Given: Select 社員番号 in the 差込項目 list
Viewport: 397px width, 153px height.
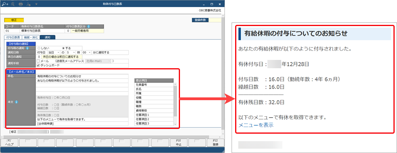Looking at the screenshot, I should coord(154,85).
